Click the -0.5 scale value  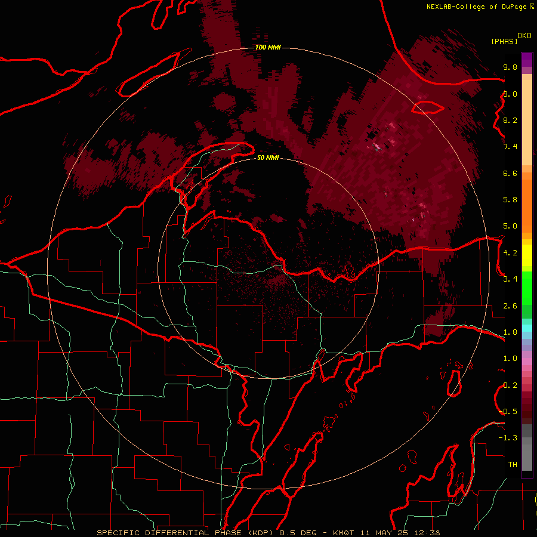(x=508, y=412)
